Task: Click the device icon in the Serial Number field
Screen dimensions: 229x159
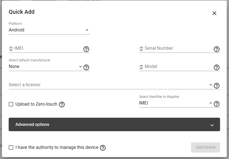Action: (x=141, y=49)
